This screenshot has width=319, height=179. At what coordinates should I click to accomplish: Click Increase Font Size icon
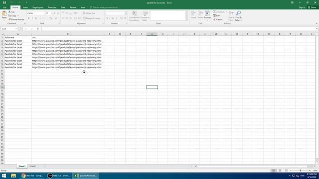[x=54, y=13]
